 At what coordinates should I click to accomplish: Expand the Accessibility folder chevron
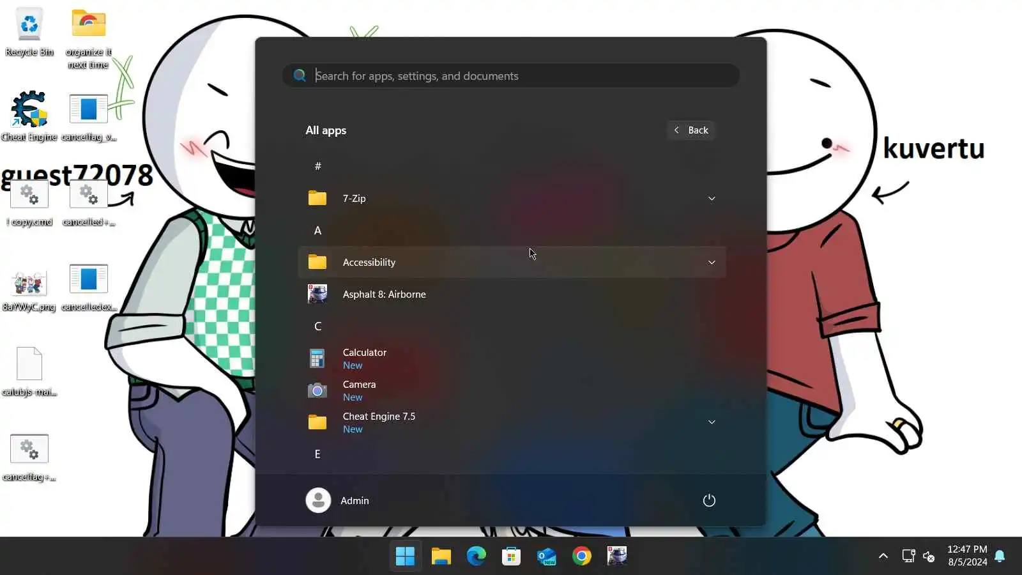pos(712,262)
